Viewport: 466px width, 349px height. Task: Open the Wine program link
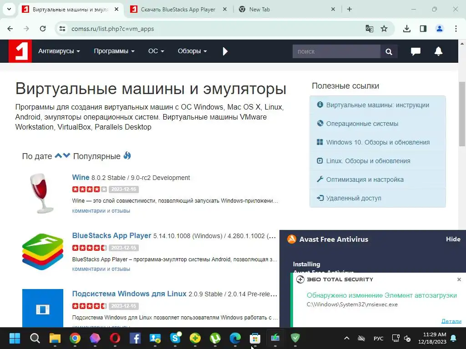click(x=81, y=178)
